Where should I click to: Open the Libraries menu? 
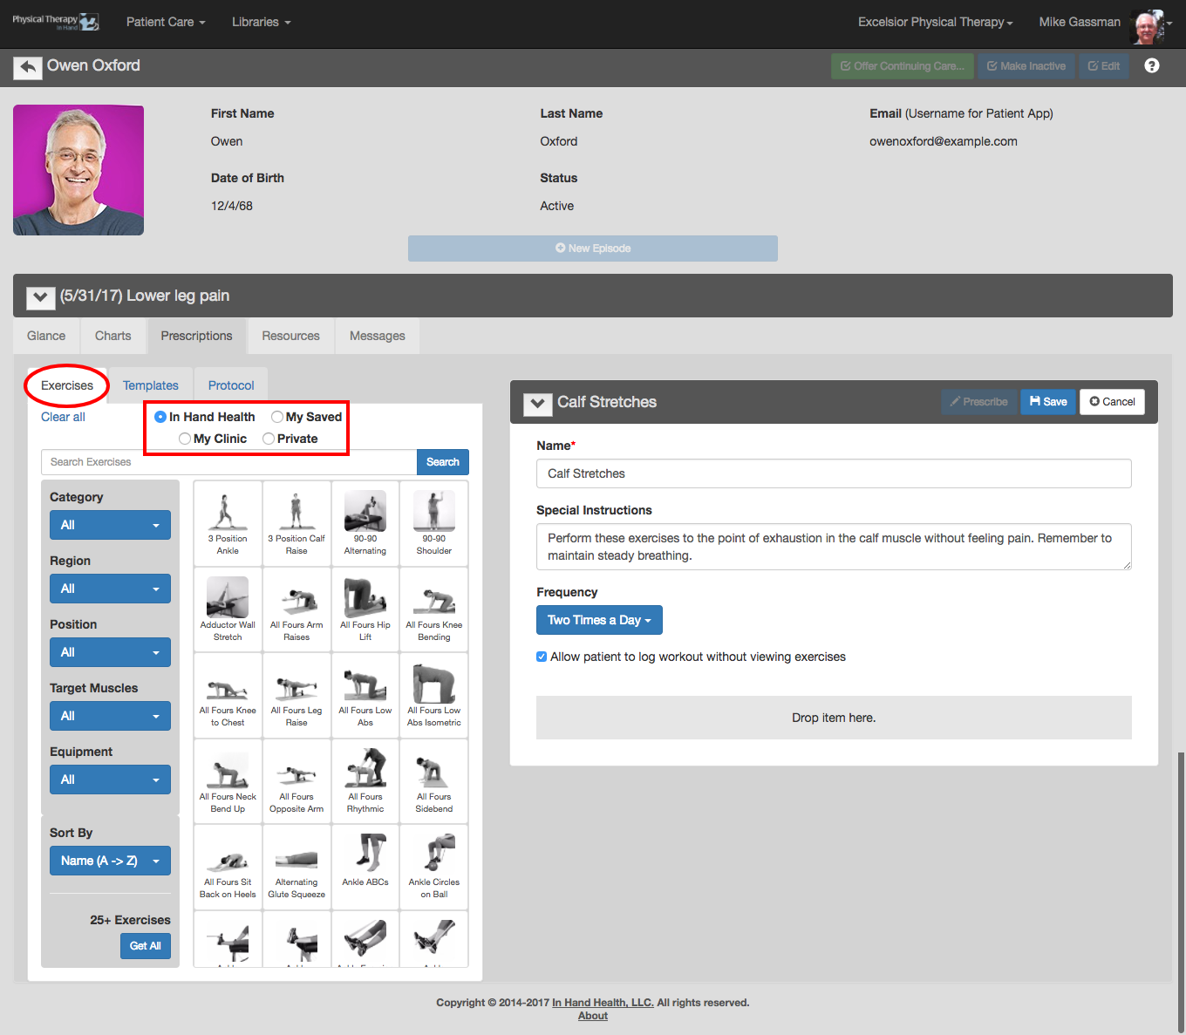click(262, 22)
